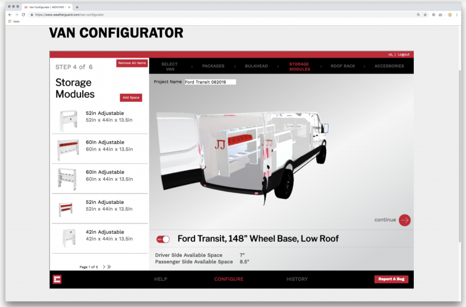Go to next page of modules
The image size is (466, 307).
(x=104, y=267)
